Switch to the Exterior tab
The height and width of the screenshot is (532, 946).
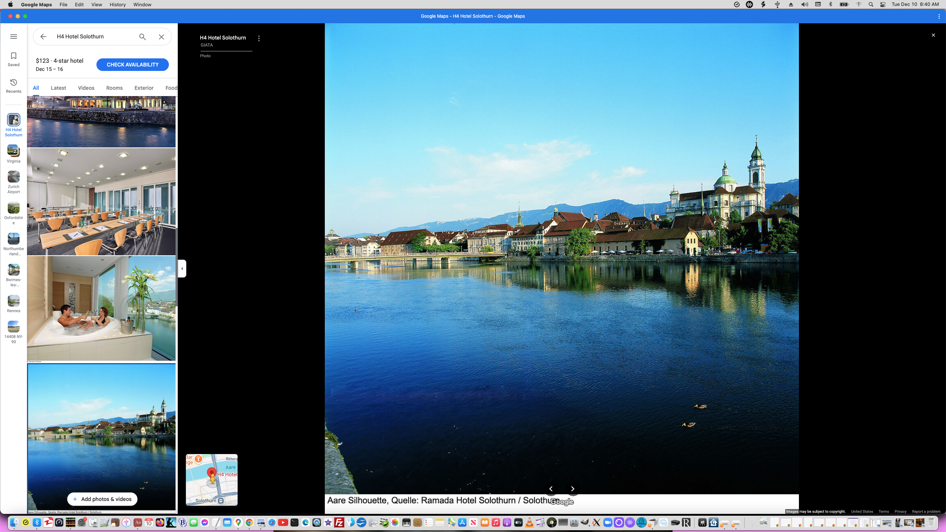tap(144, 88)
